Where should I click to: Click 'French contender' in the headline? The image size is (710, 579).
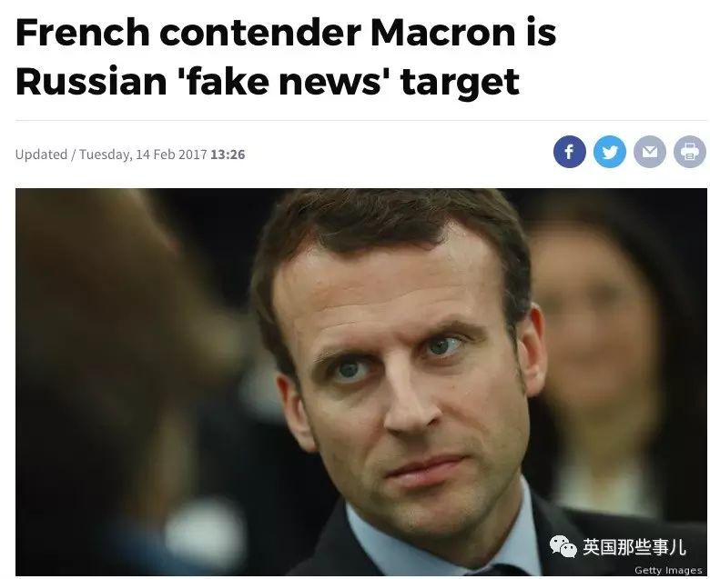pyautogui.click(x=188, y=33)
